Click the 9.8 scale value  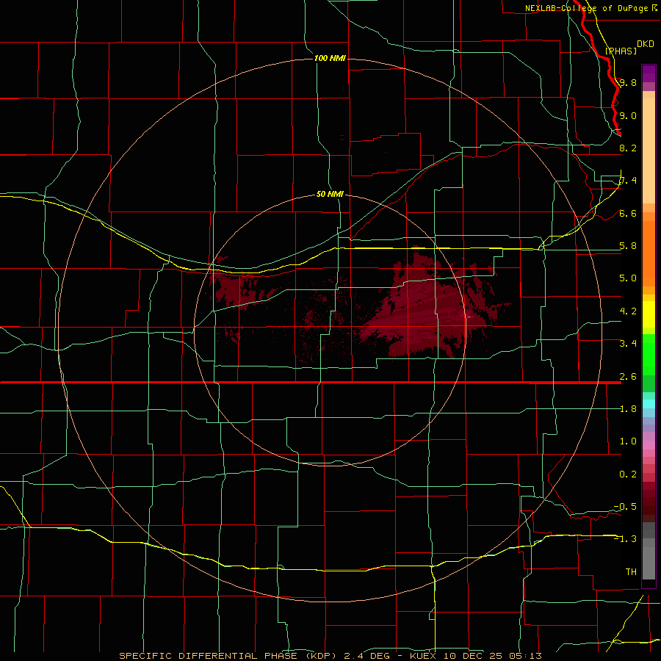coord(628,82)
